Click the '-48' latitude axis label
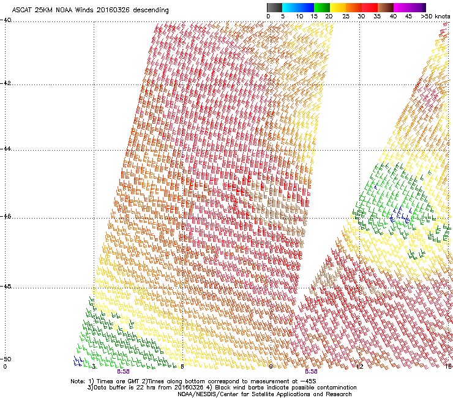Screen dimensions: 453x398 [6, 286]
